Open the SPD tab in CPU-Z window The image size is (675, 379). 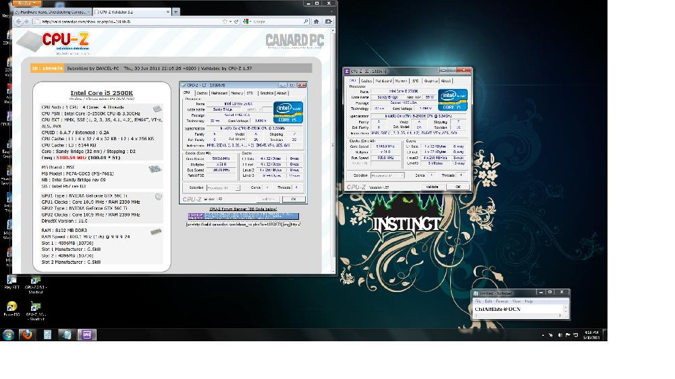pos(415,80)
